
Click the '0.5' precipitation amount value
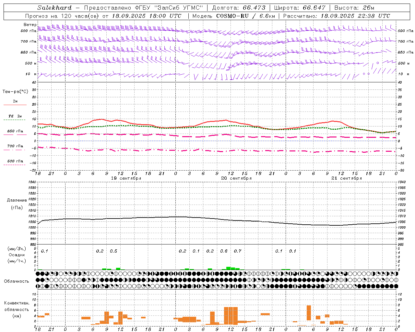click(113, 251)
